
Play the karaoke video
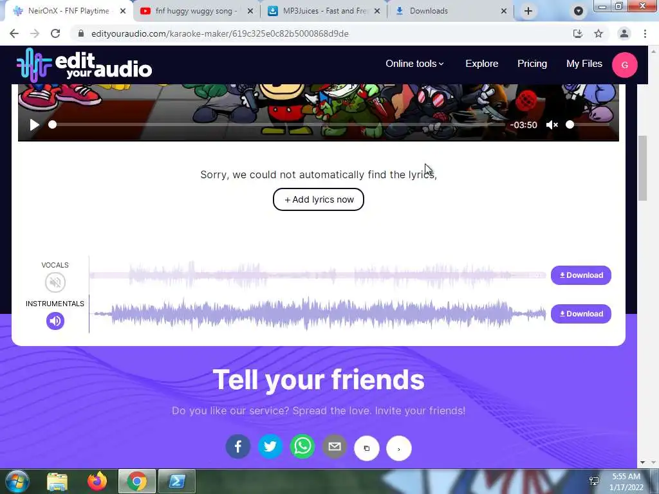click(34, 125)
